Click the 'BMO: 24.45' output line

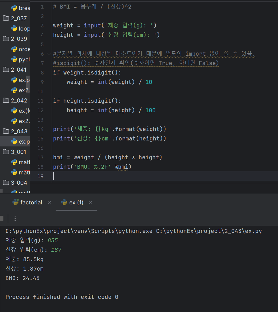(x=23, y=278)
